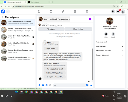Open the Facebook search icon

click(x=8, y=11)
